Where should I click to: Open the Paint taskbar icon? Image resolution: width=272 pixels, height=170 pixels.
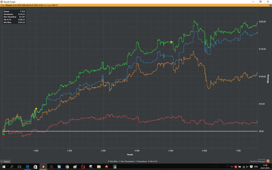click(x=75, y=167)
